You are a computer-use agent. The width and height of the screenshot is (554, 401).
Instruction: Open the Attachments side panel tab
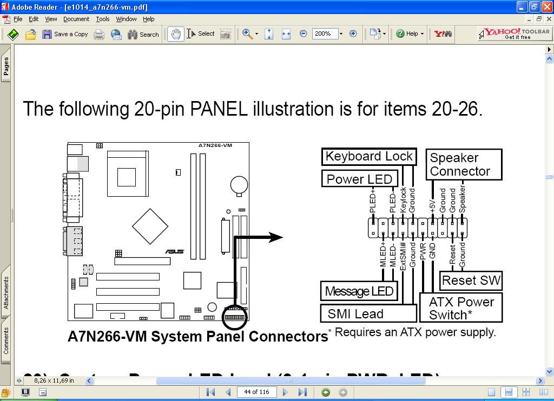pos(6,292)
